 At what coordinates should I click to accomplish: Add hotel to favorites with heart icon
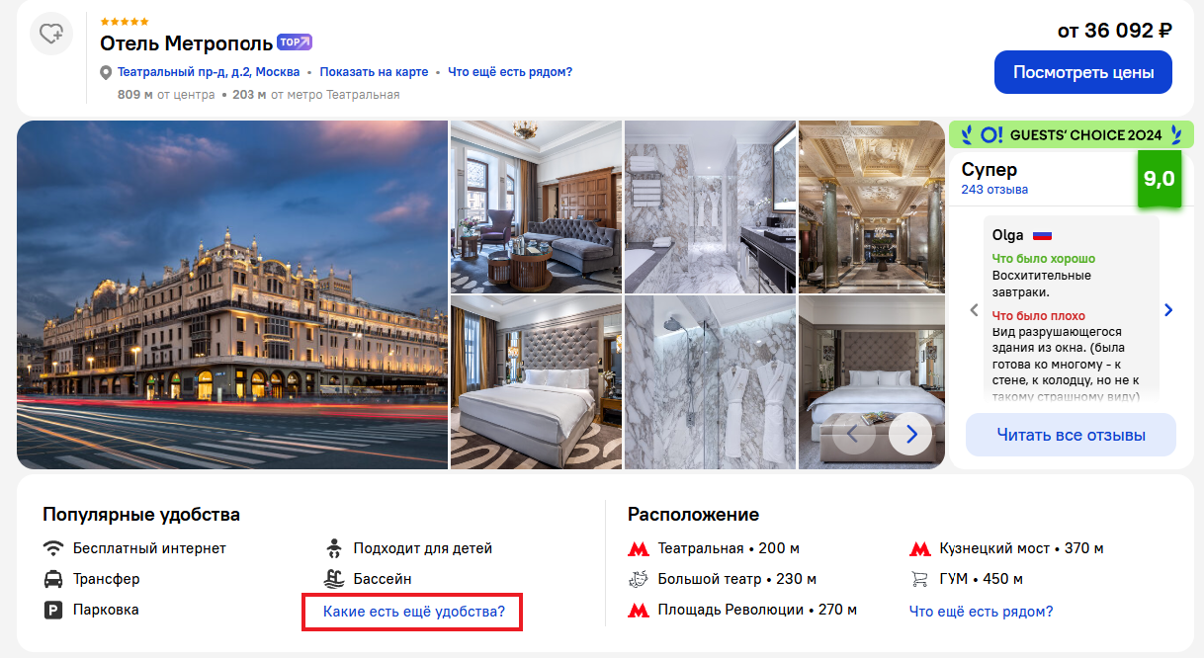pos(50,33)
